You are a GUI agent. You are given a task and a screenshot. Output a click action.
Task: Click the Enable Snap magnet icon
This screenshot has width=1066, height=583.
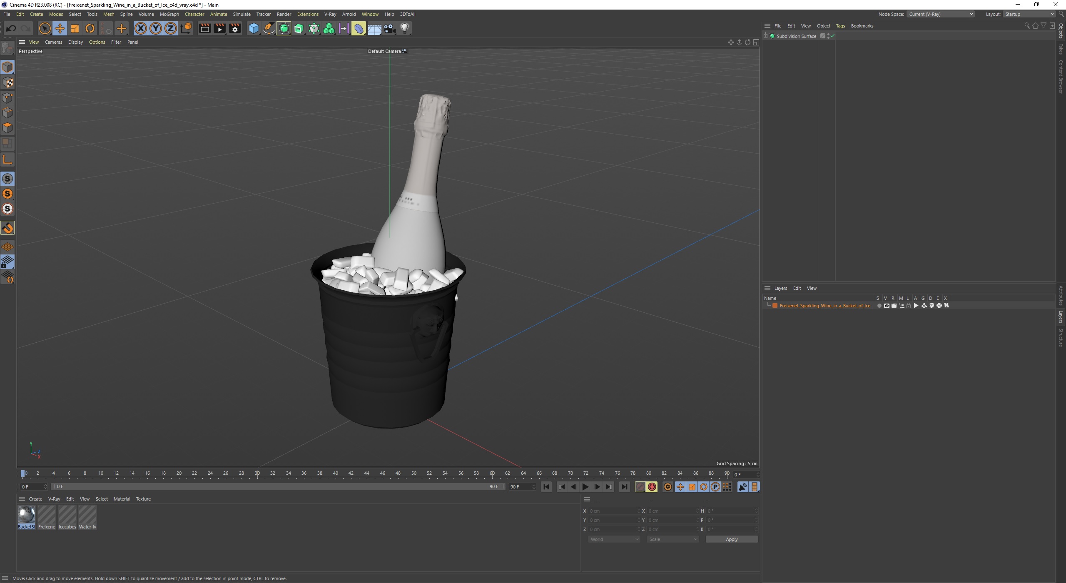coord(7,228)
